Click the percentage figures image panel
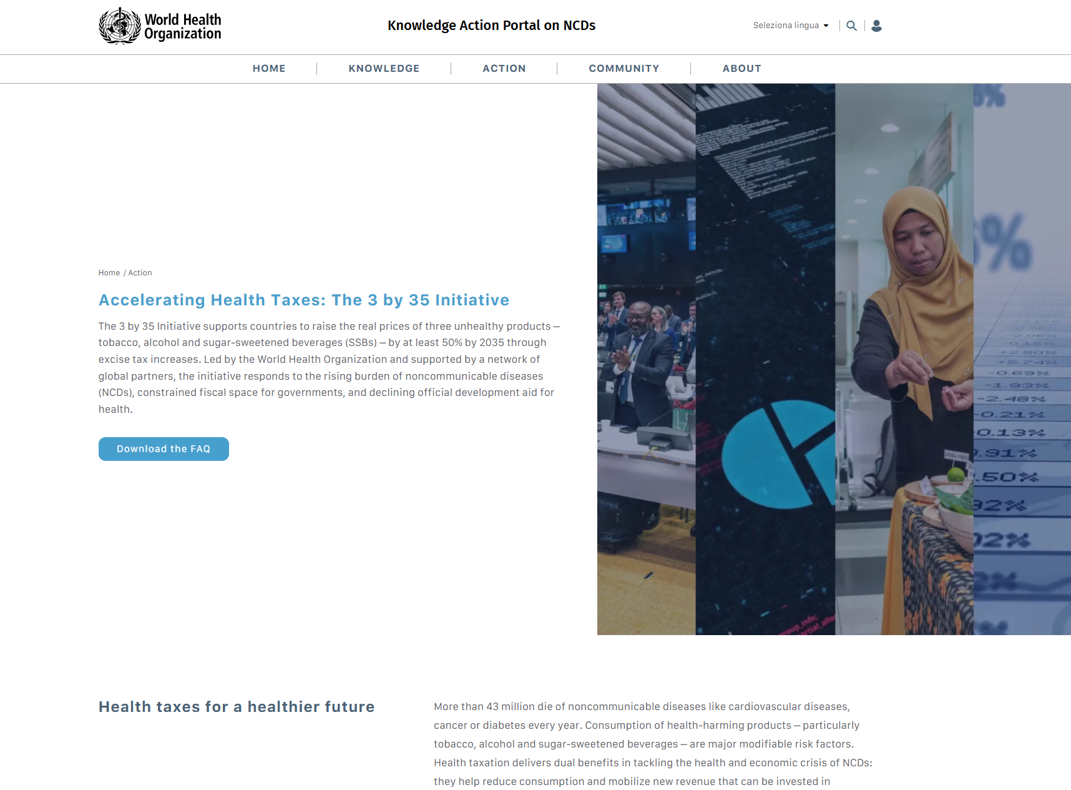 (x=1022, y=359)
